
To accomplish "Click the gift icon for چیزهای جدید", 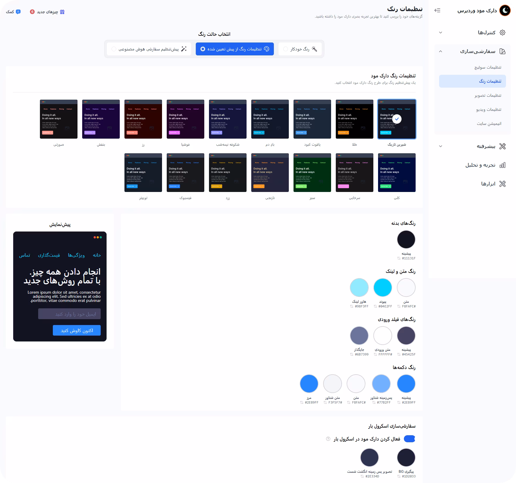I will pos(62,12).
